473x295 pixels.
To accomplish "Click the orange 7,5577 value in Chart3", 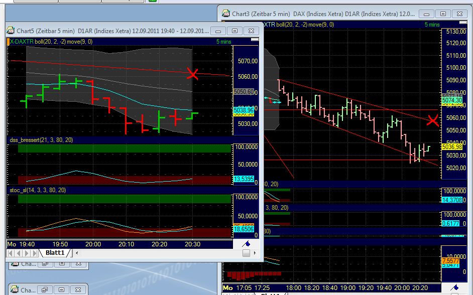I will click(450, 261).
